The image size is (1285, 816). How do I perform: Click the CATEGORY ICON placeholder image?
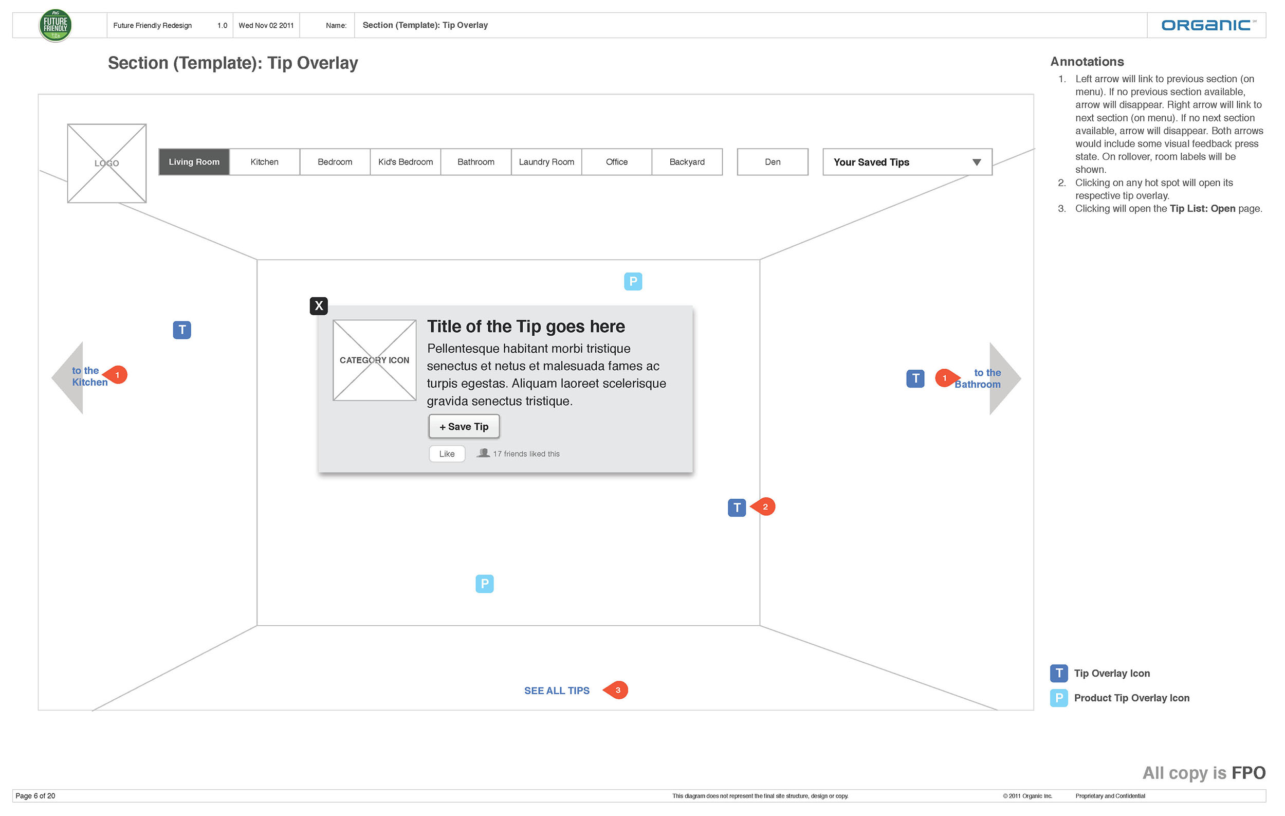pos(375,360)
